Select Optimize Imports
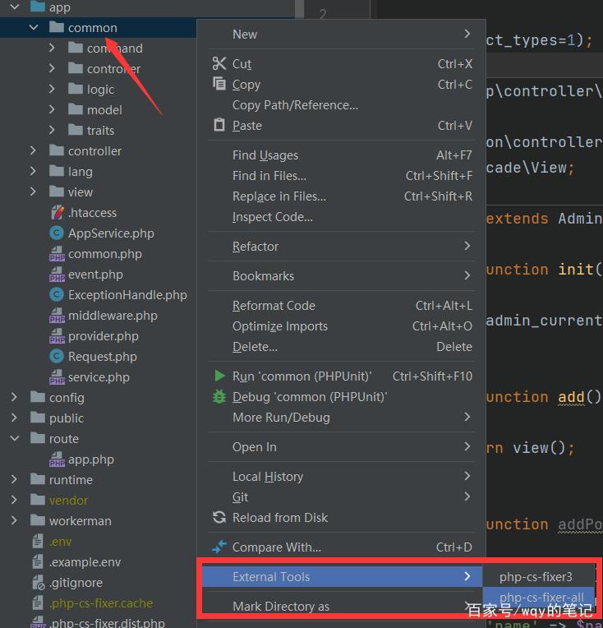The height and width of the screenshot is (628, 603). 341,326
